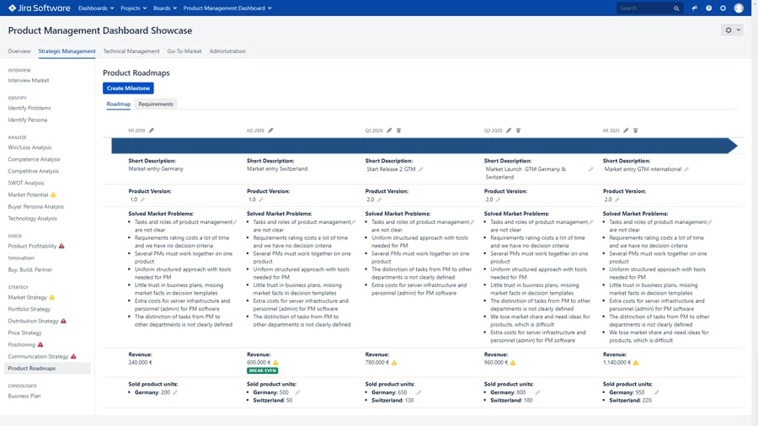758x426 pixels.
Task: Open the user profile avatar
Action: pos(739,8)
